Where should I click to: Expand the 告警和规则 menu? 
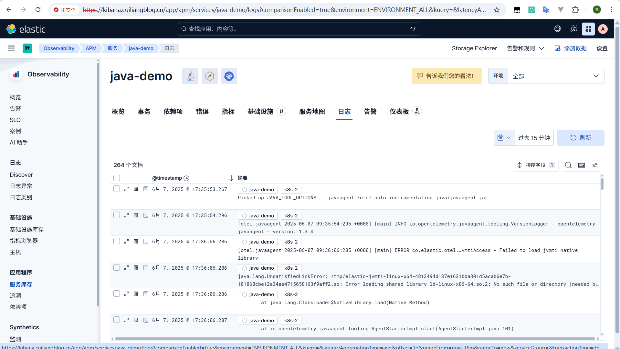coord(525,48)
